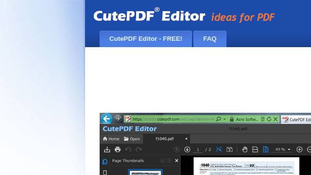
Task: Select the two-page view icon
Action: (x=229, y=149)
